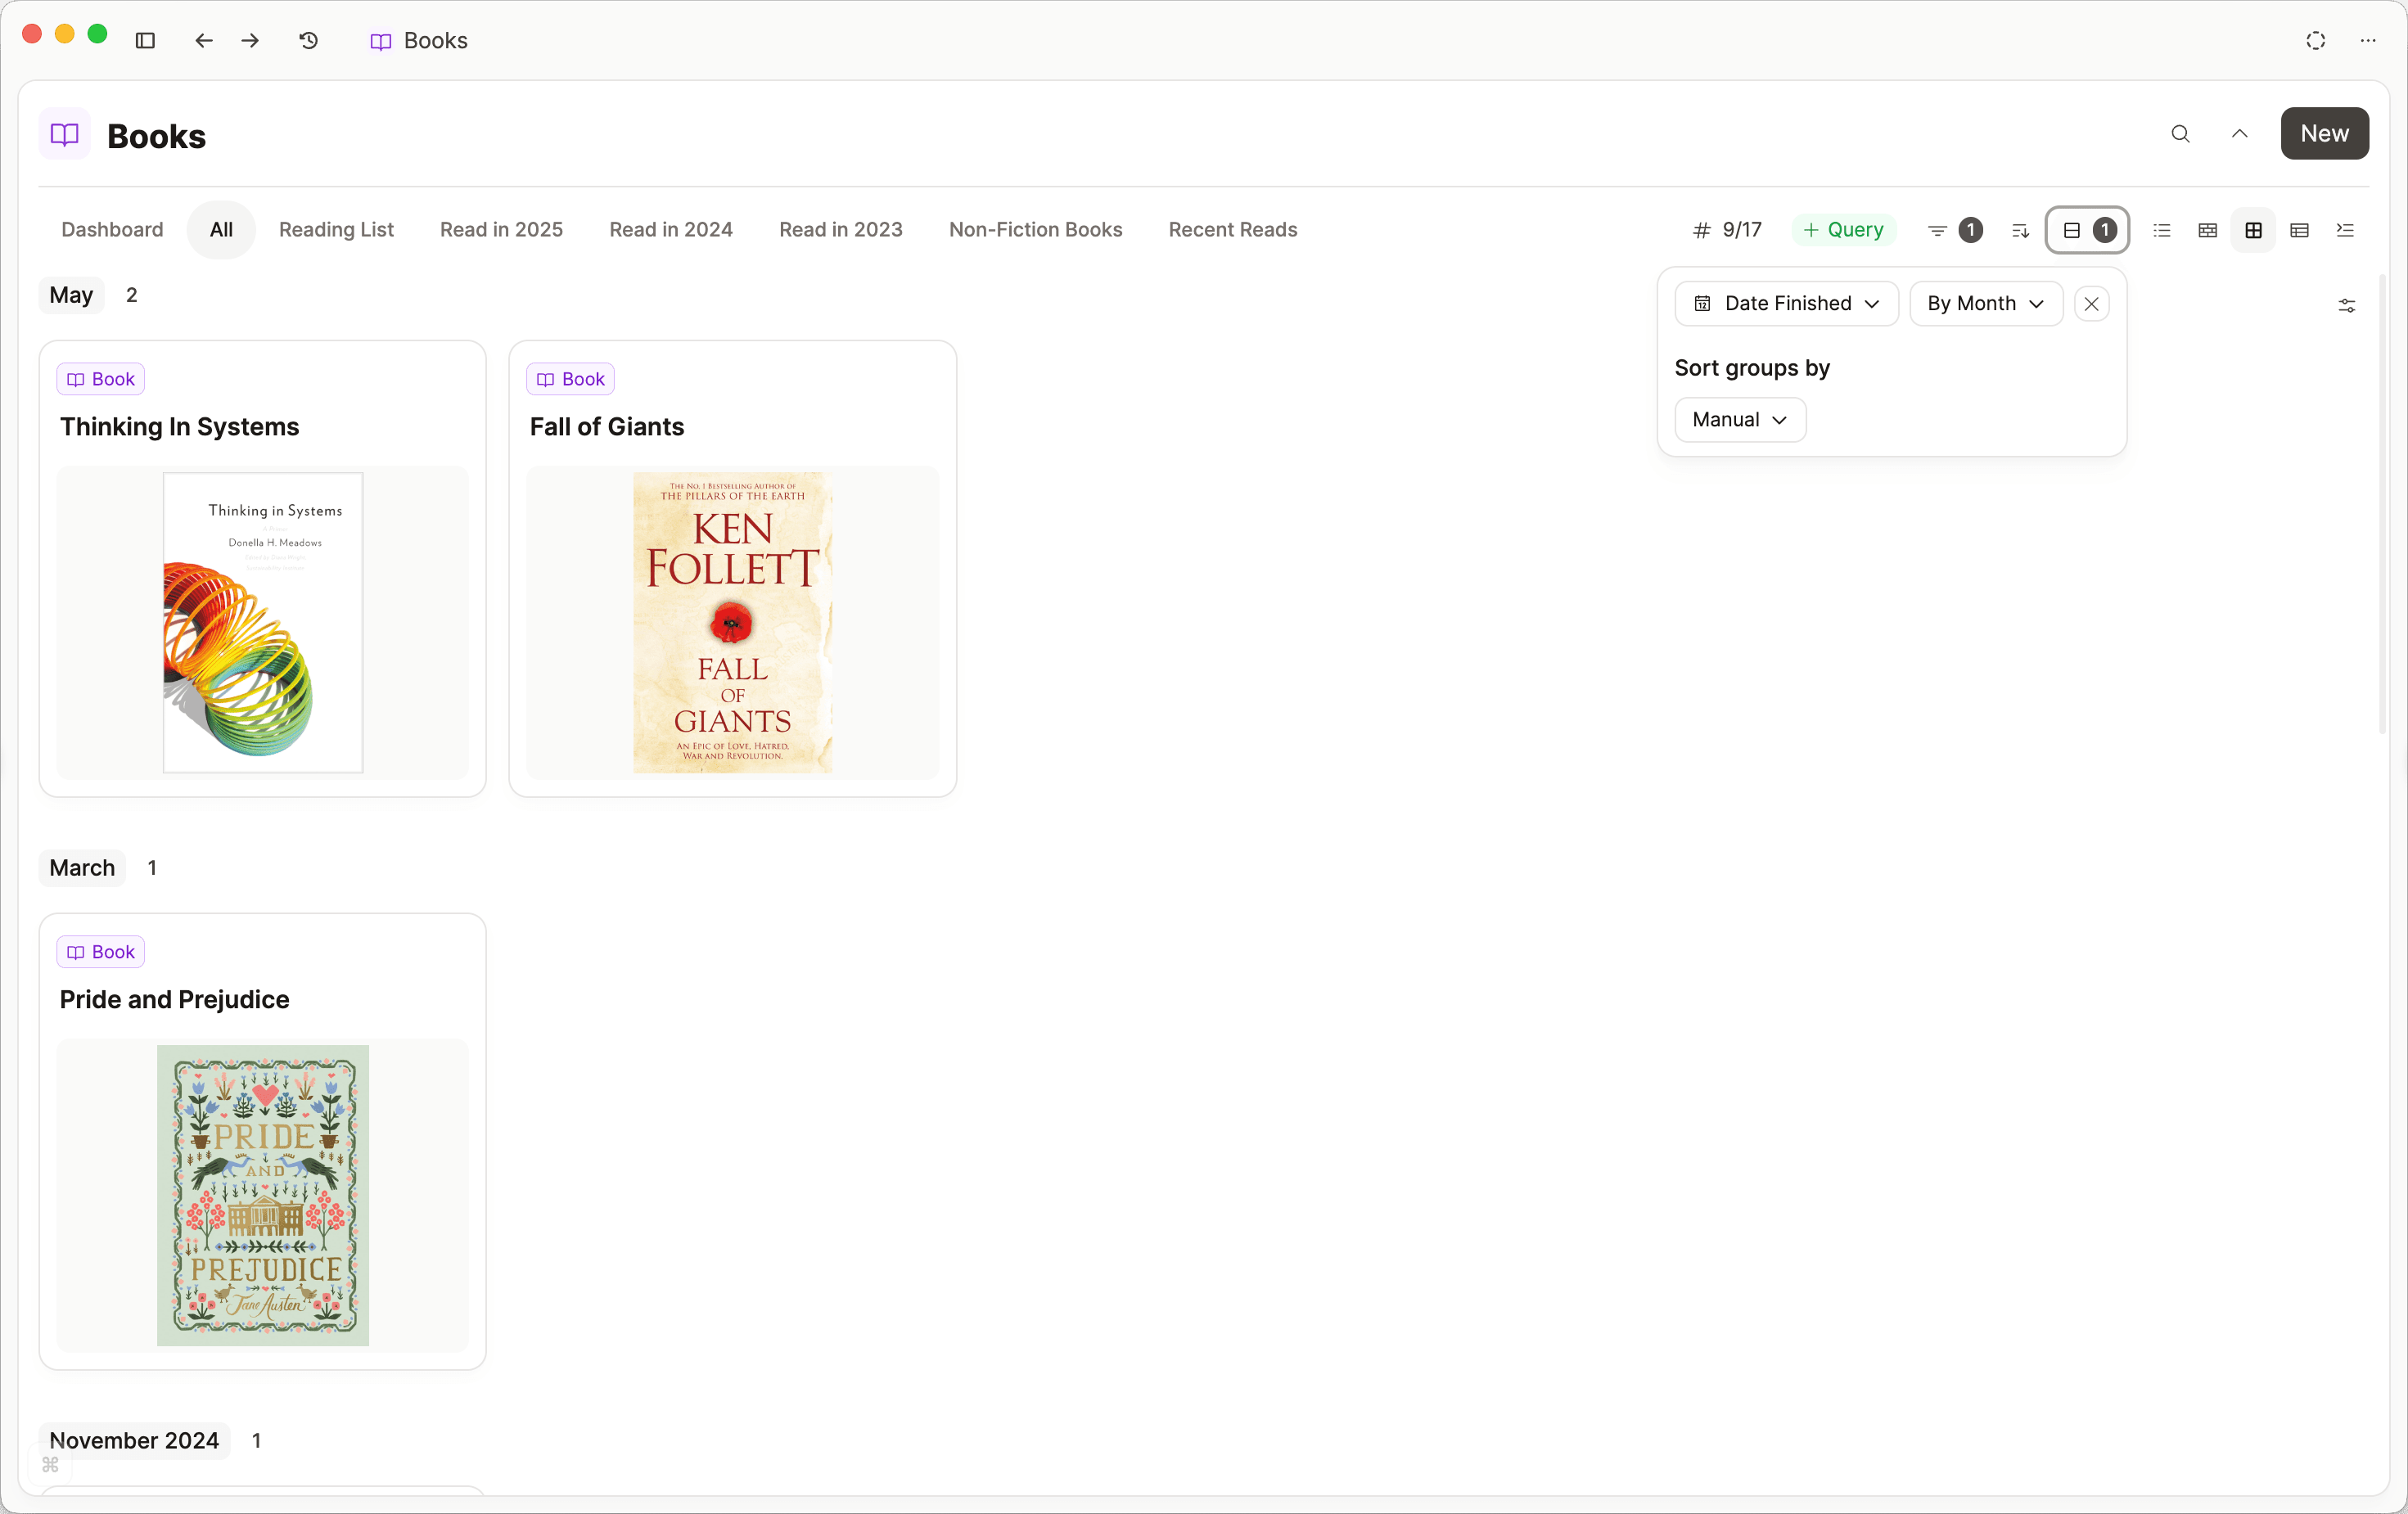Click the search magnifier icon
Image resolution: width=2408 pixels, height=1514 pixels.
click(x=2180, y=134)
